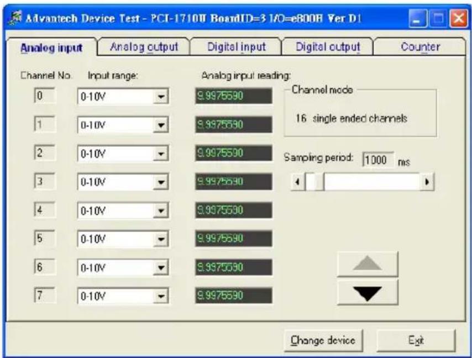Click the Advantech app icon in the title bar
The image size is (472, 358).
15,18
